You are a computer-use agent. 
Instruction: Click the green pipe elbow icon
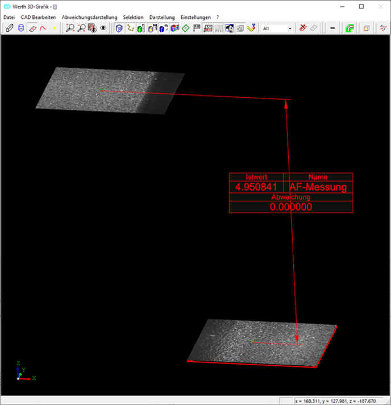coord(350,28)
